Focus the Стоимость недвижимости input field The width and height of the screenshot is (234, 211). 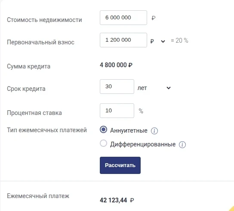[123, 18]
